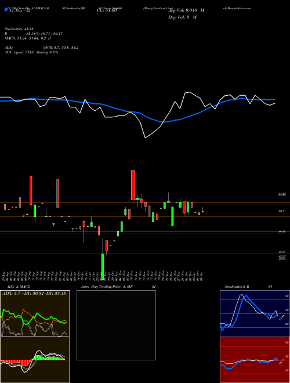This screenshot has width=290, height=383.
Task: Click the blue 12 Day SMA legend square
Action: [x=6, y=10]
